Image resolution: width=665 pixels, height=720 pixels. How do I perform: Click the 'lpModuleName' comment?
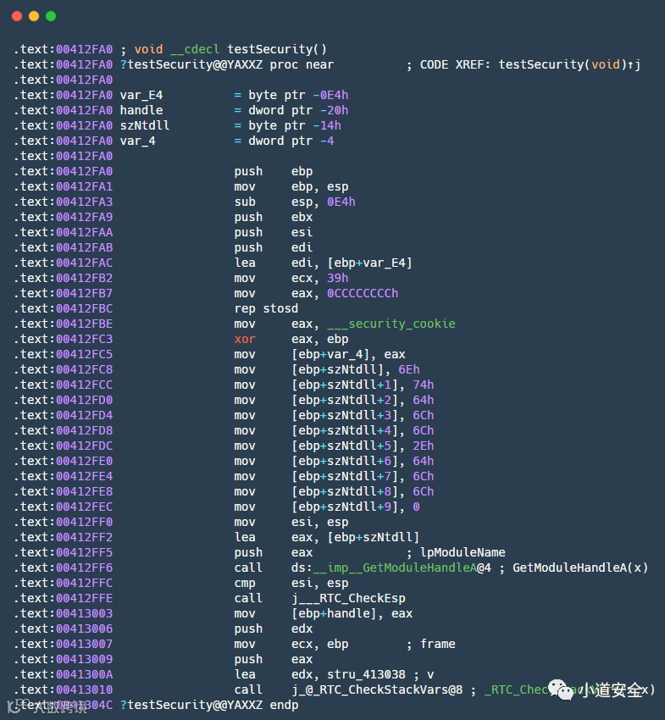[x=463, y=552]
